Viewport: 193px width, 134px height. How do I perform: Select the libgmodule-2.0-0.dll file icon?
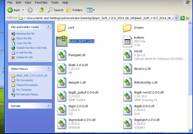pyautogui.click(x=62, y=123)
